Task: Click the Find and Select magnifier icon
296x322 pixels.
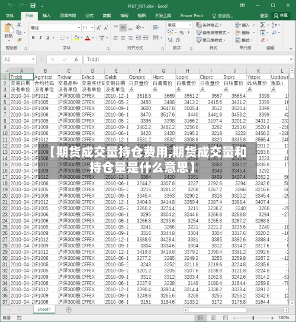Action: click(x=274, y=33)
